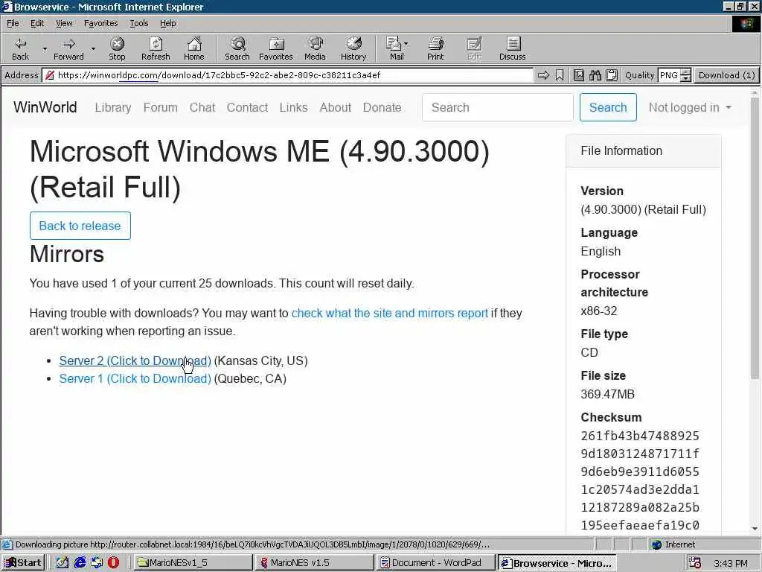The image size is (762, 572).
Task: Click the address bar URL field
Action: (x=288, y=75)
